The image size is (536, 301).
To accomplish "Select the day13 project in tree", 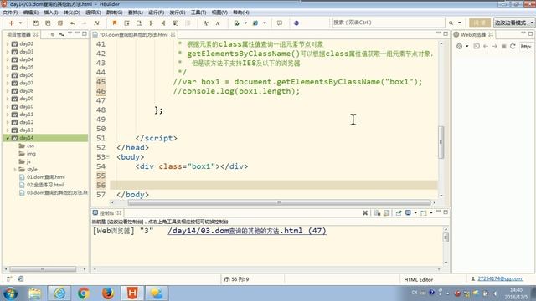I will point(26,130).
